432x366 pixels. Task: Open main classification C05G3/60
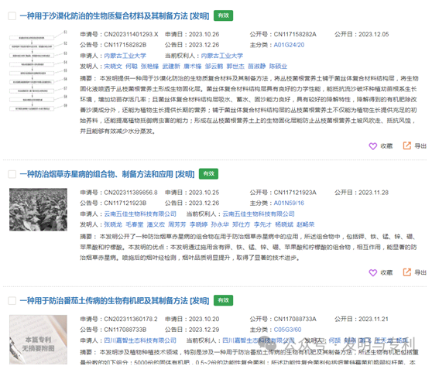288,330
